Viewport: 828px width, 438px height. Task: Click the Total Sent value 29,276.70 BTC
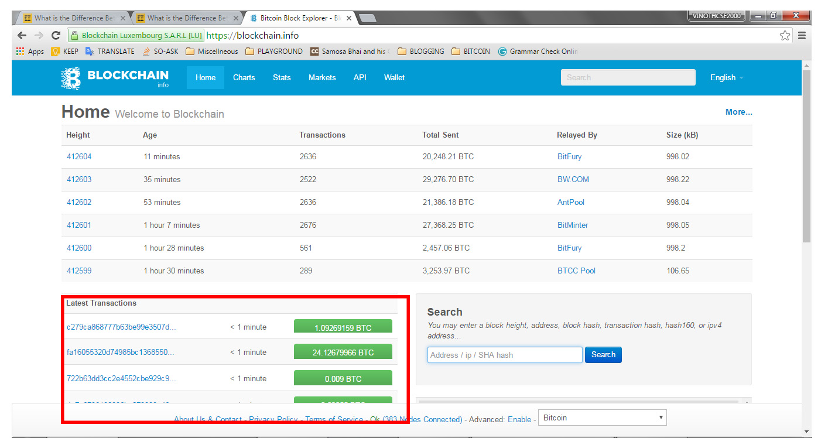pyautogui.click(x=448, y=179)
